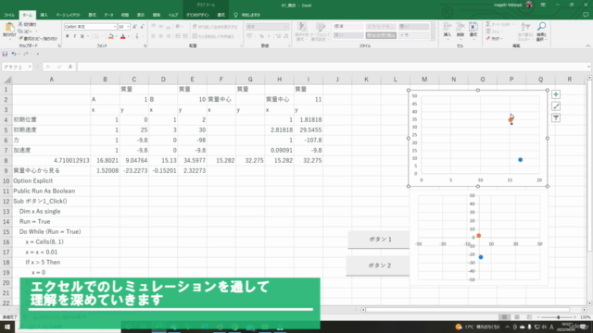Undo the last action
Image resolution: width=593 pixels, height=333 pixels.
[14, 54]
